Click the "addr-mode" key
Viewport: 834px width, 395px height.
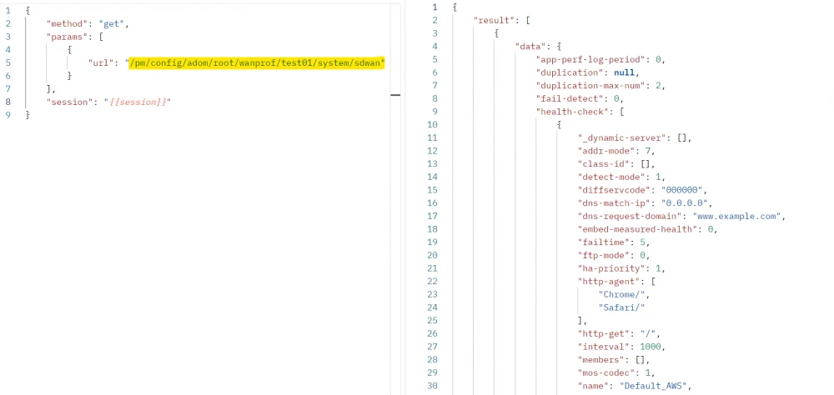click(609, 151)
